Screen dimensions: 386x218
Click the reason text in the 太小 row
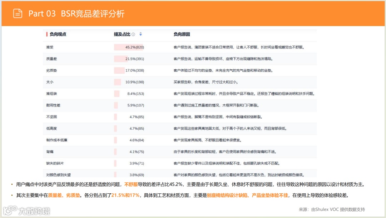(206, 82)
